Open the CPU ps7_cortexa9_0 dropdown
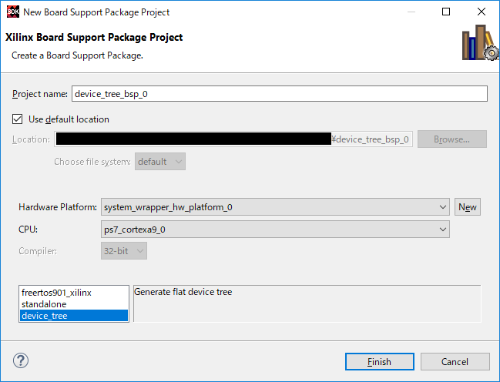 pyautogui.click(x=275, y=230)
